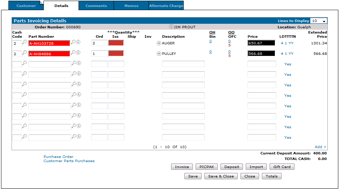Click the Save button
Screen dimensions: 339x189
coord(193,176)
